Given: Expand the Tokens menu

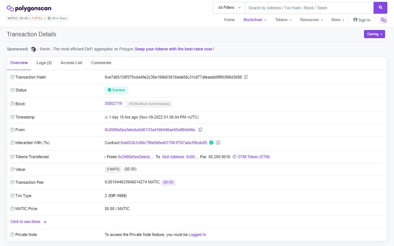Looking at the screenshot, I should tap(283, 20).
